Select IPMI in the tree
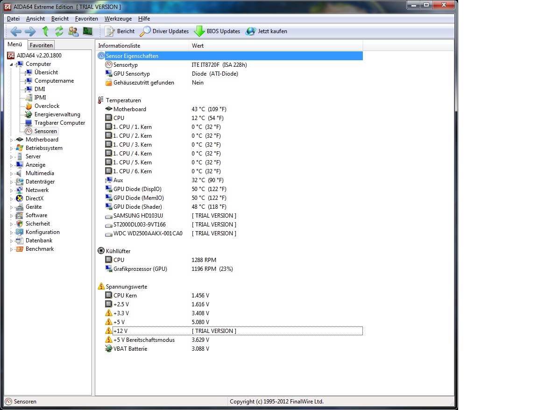Image resolution: width=538 pixels, height=410 pixels. point(40,98)
